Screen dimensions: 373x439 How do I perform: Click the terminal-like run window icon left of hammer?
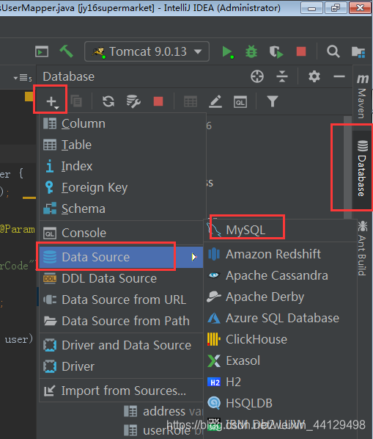coord(42,51)
